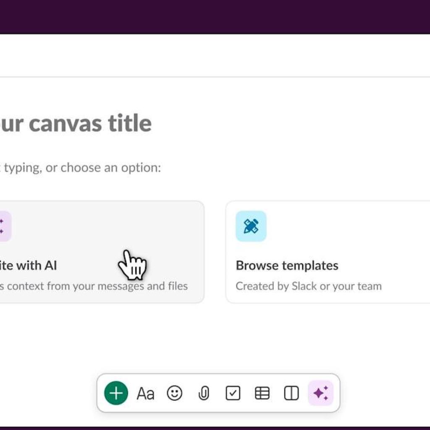Launch Slack AI with the sparkles icon
This screenshot has width=430, height=430.
point(321,393)
